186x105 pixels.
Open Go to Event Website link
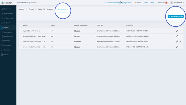coord(112,3)
